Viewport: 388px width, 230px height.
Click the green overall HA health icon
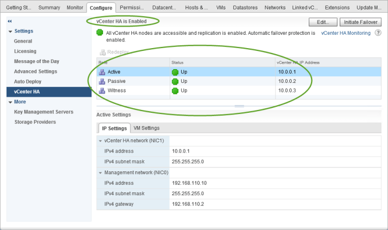click(100, 33)
